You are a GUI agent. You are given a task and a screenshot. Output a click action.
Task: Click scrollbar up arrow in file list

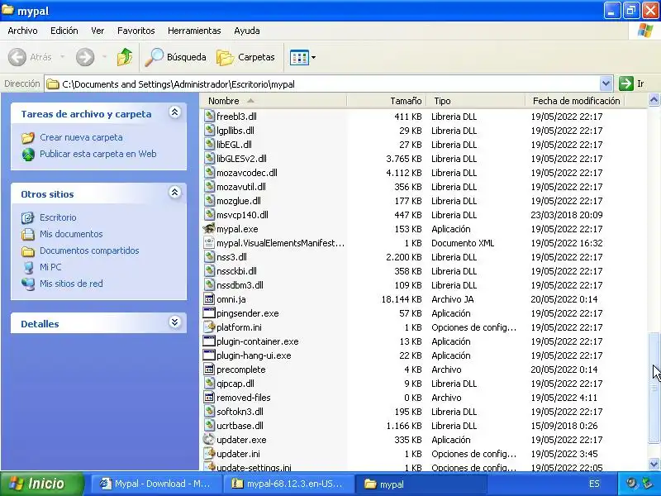click(654, 99)
